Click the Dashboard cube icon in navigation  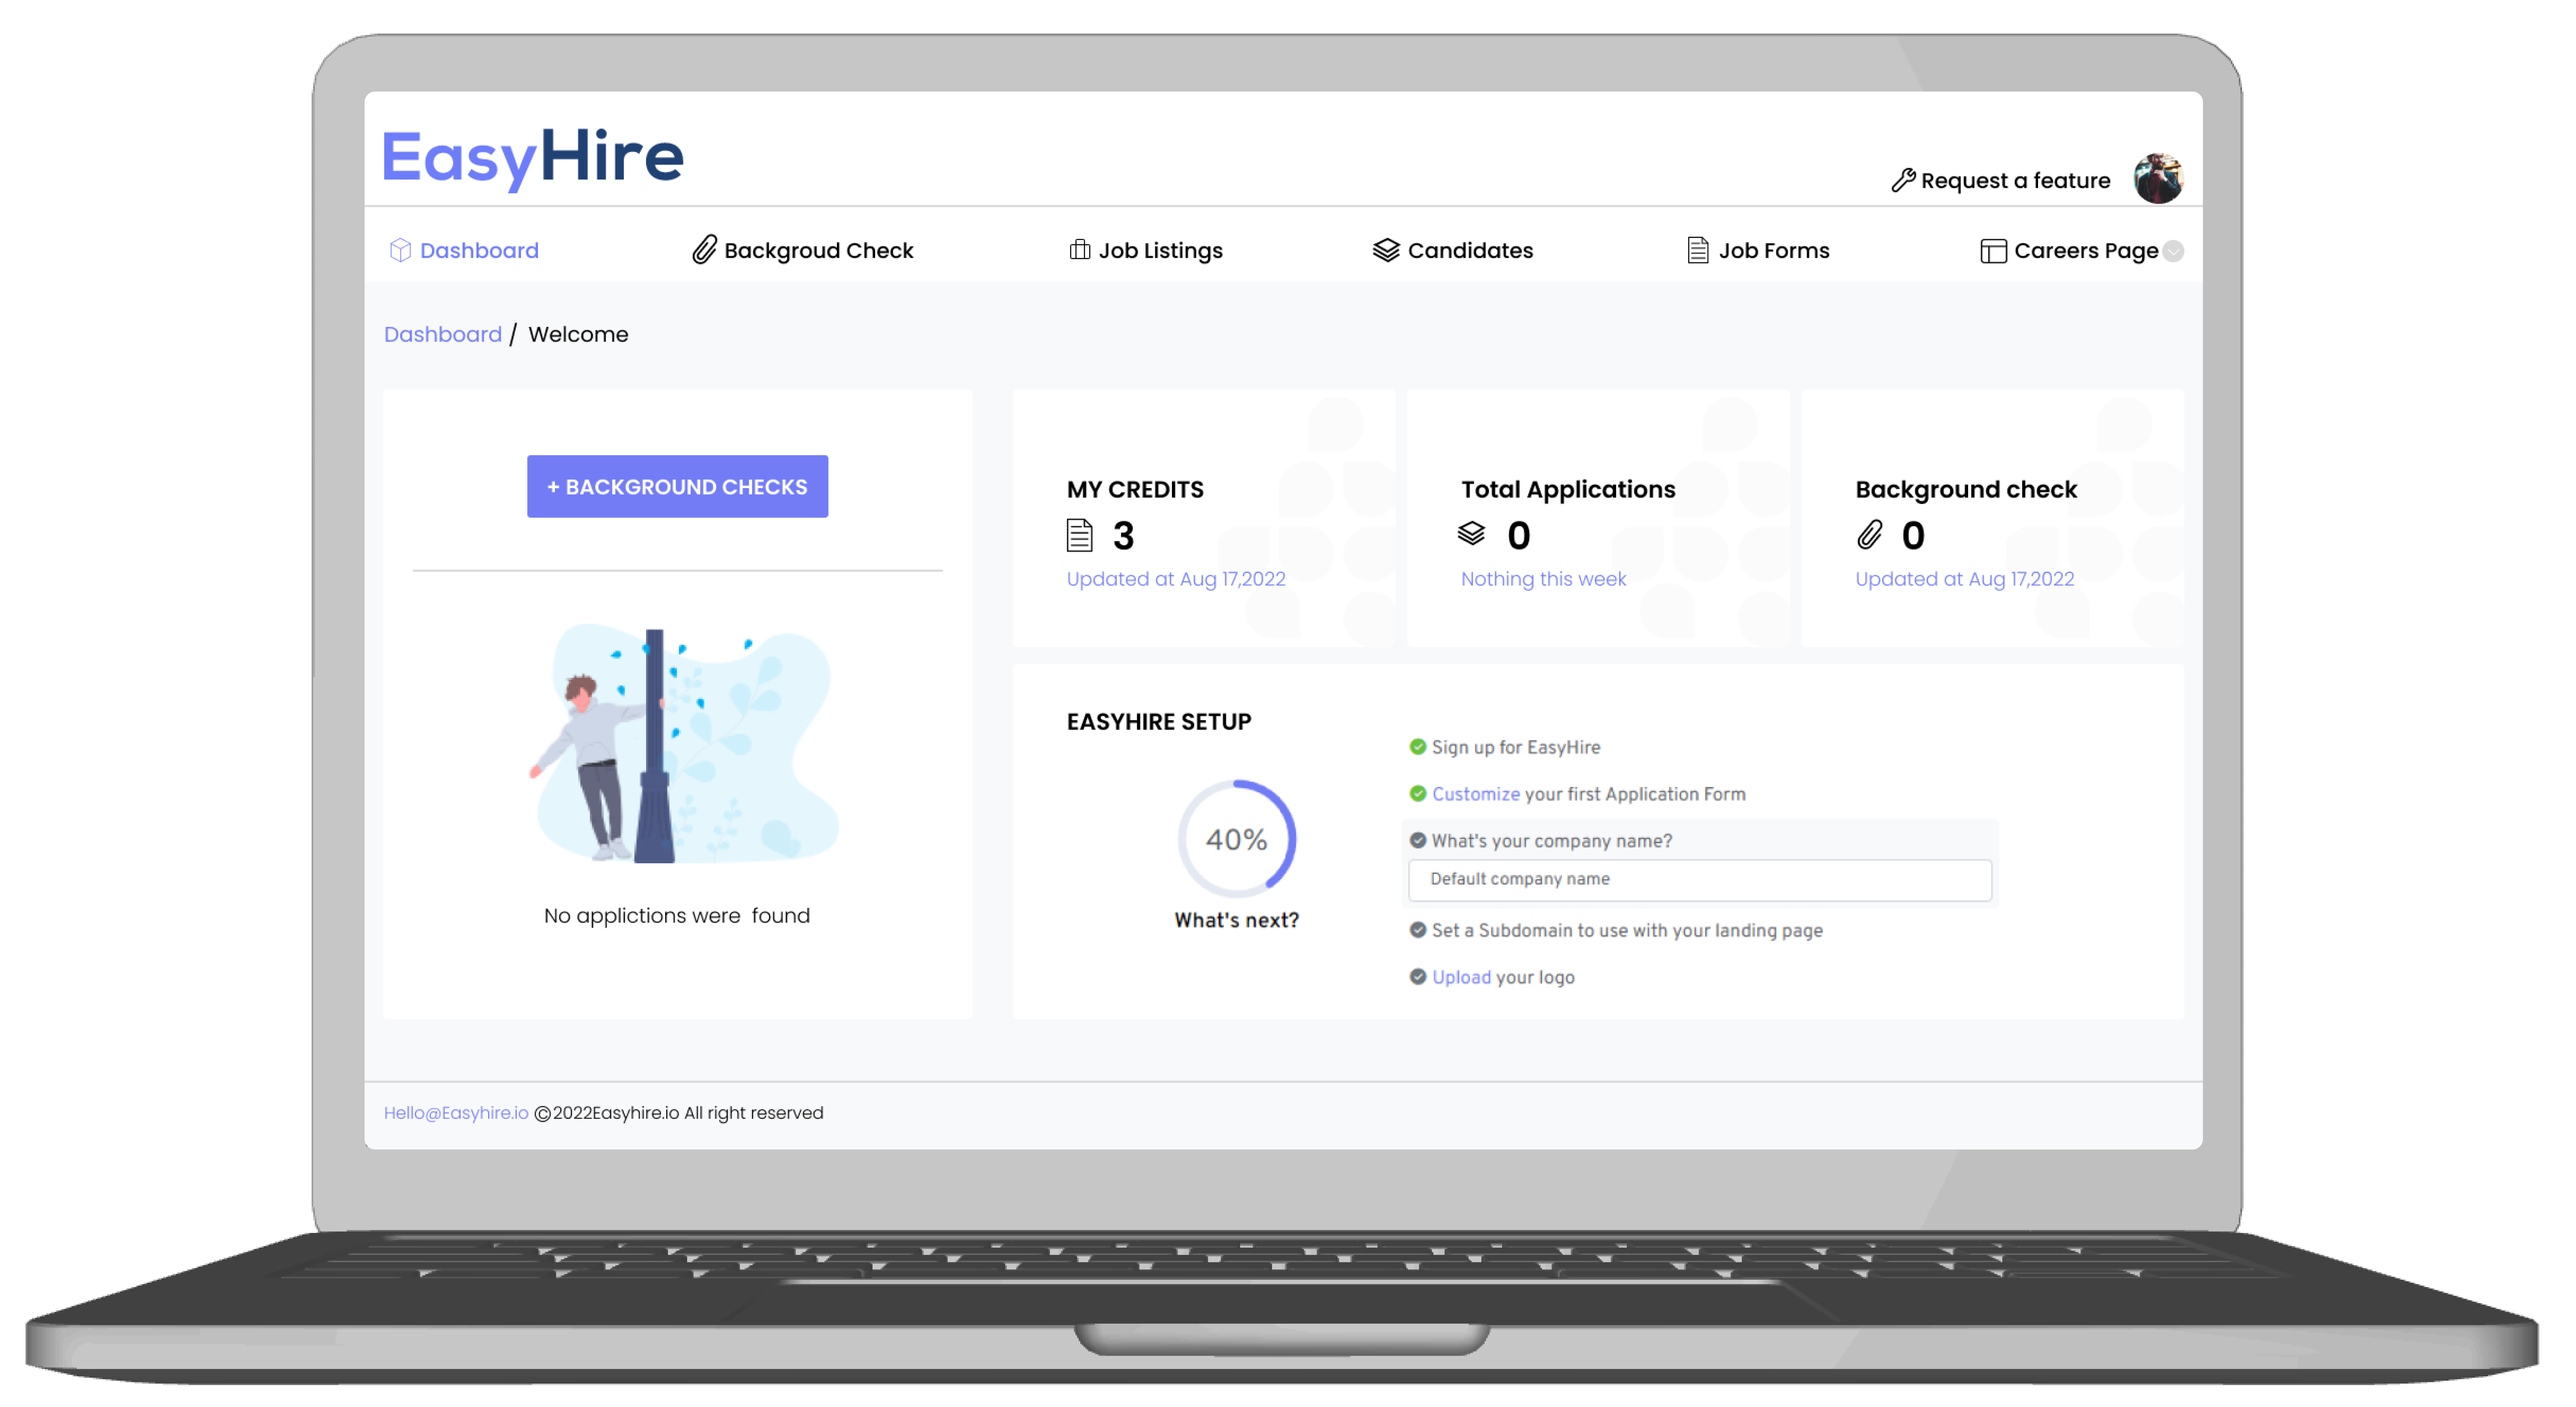coord(400,250)
